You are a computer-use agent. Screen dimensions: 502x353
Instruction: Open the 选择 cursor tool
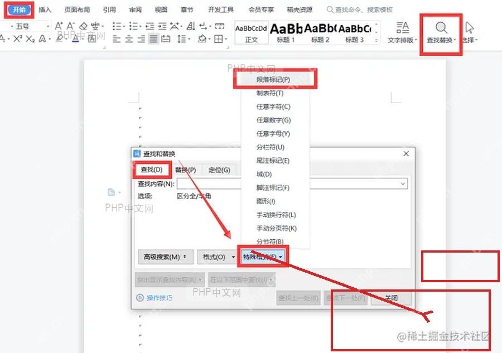point(470,32)
